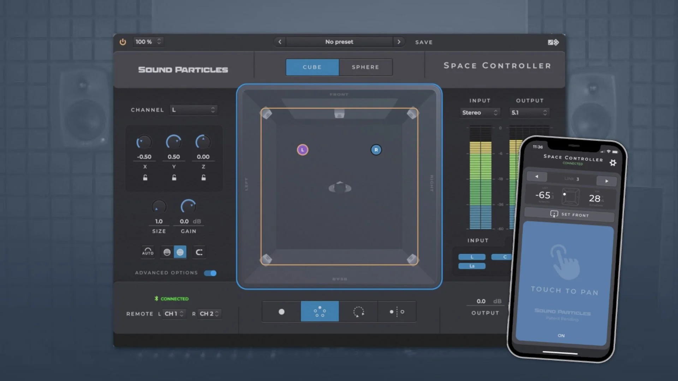The height and width of the screenshot is (381, 678).
Task: Open settings gear on the phone app
Action: pos(613,163)
